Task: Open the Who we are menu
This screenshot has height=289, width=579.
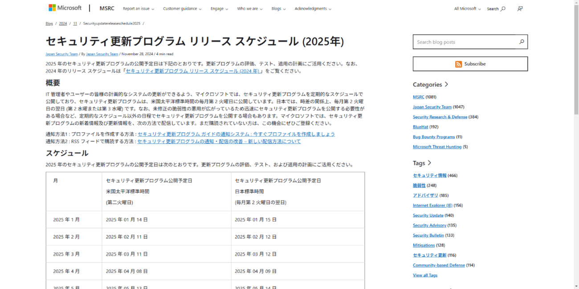Action: click(249, 8)
